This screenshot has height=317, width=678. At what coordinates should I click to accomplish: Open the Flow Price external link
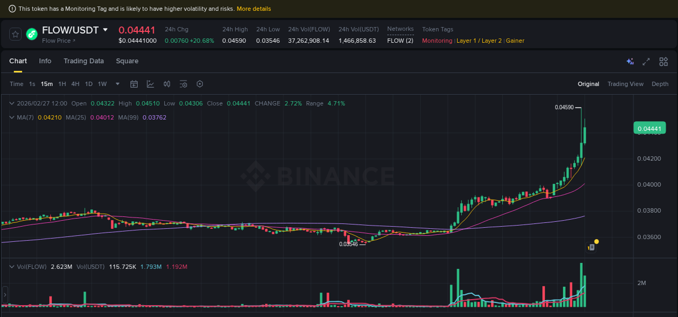point(58,41)
